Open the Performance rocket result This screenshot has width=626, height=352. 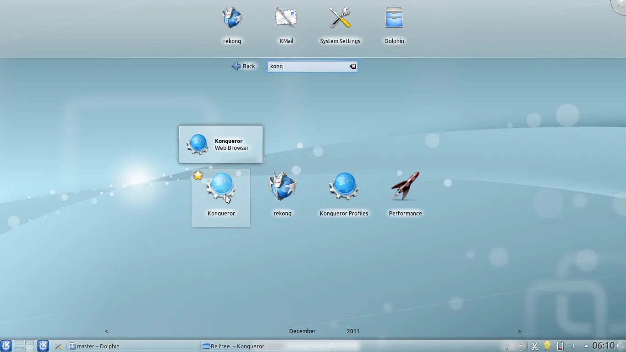(x=405, y=194)
